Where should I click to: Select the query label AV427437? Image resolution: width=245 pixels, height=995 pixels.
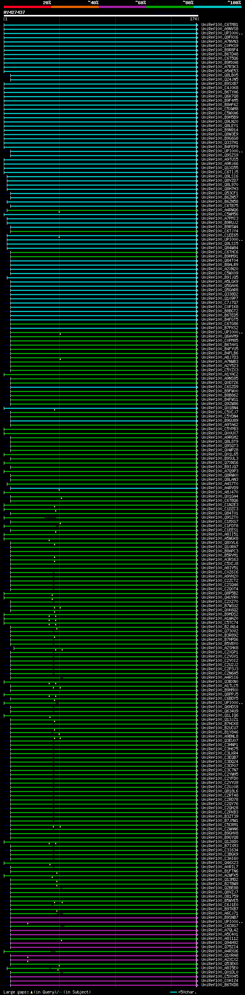pos(14,12)
